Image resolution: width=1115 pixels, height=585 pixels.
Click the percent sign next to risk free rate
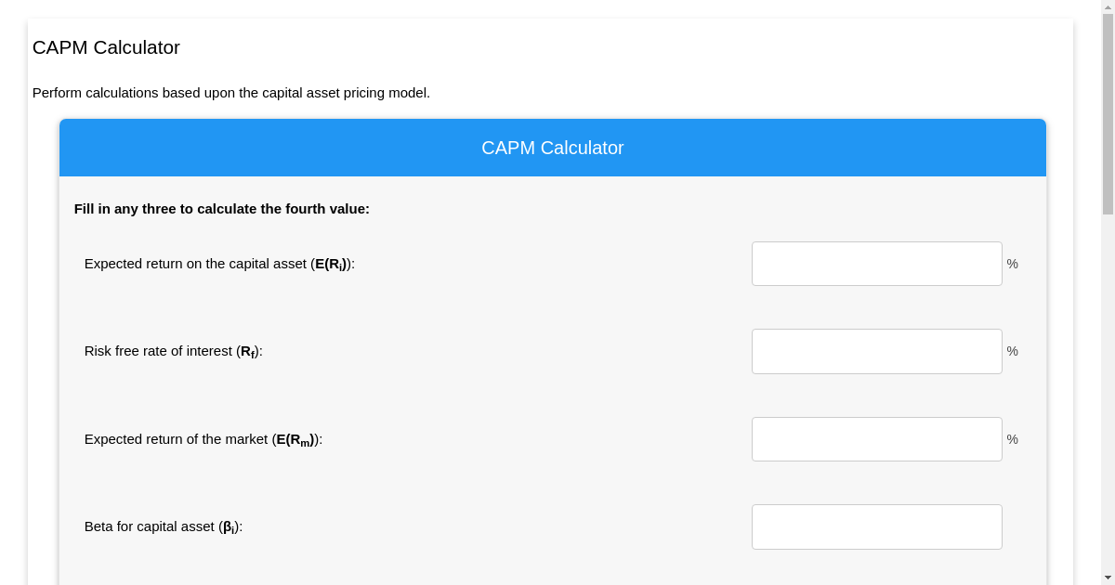(x=1012, y=351)
